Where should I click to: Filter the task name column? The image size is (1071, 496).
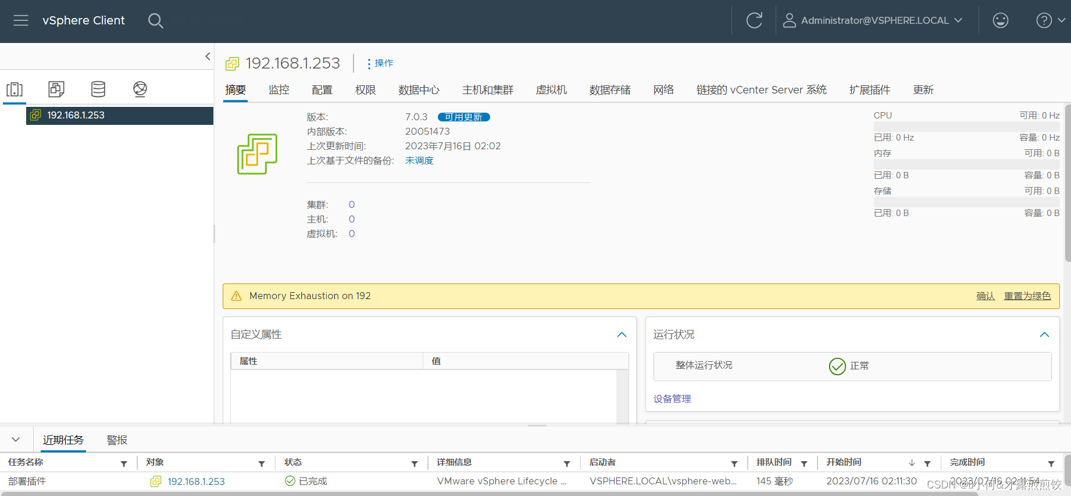(x=124, y=463)
